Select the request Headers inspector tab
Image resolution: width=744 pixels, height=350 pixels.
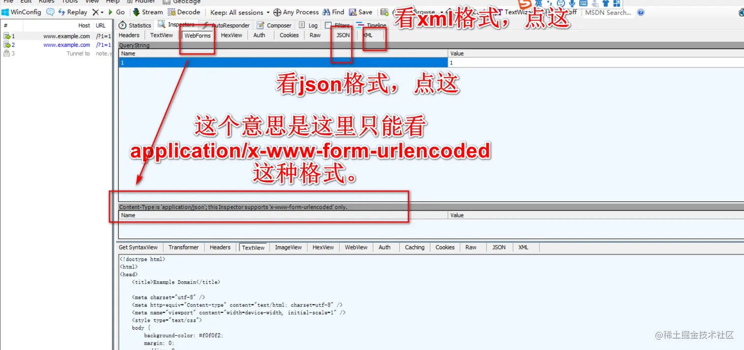[129, 35]
